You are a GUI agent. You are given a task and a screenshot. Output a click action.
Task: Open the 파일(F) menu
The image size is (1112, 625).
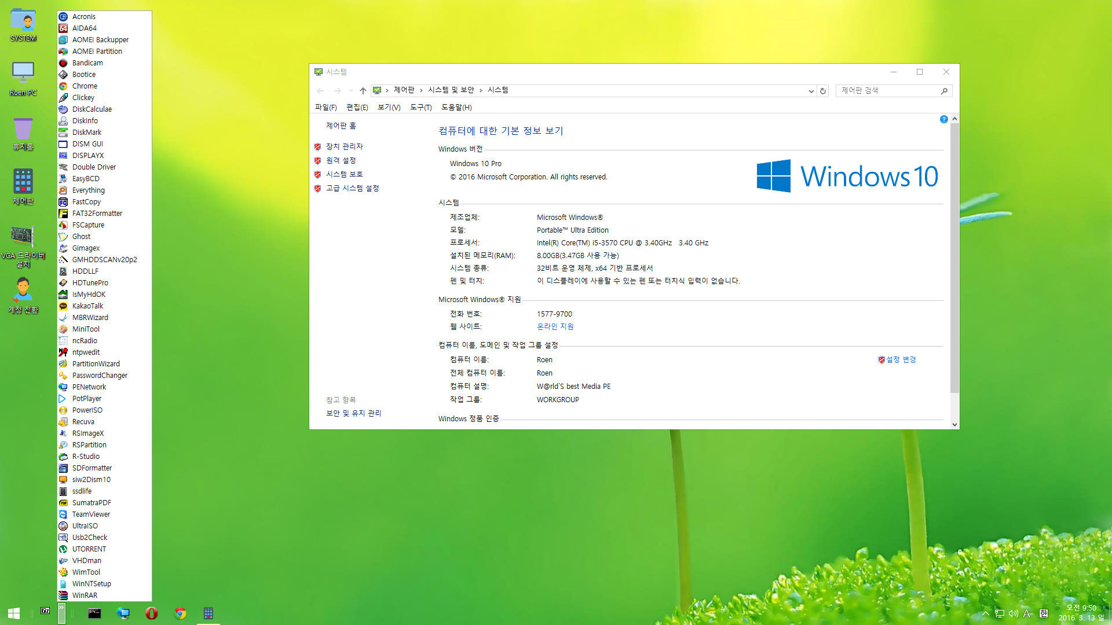tap(325, 107)
